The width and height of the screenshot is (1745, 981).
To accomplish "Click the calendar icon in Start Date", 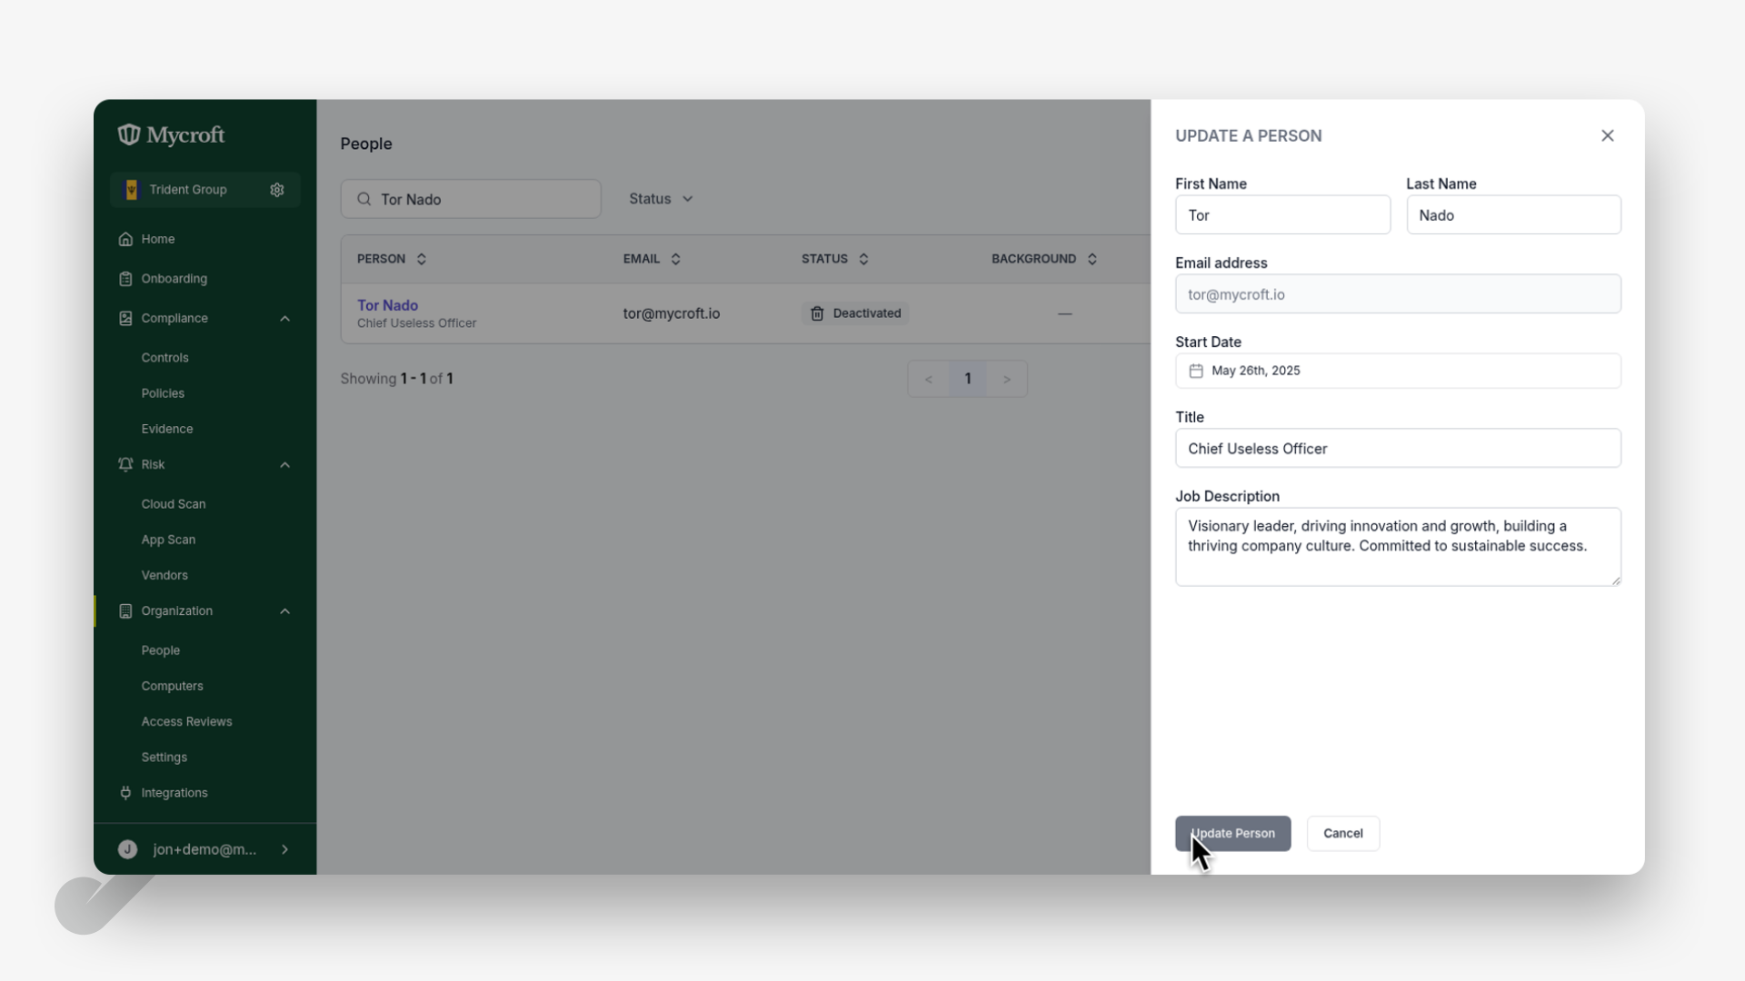I will coord(1196,371).
